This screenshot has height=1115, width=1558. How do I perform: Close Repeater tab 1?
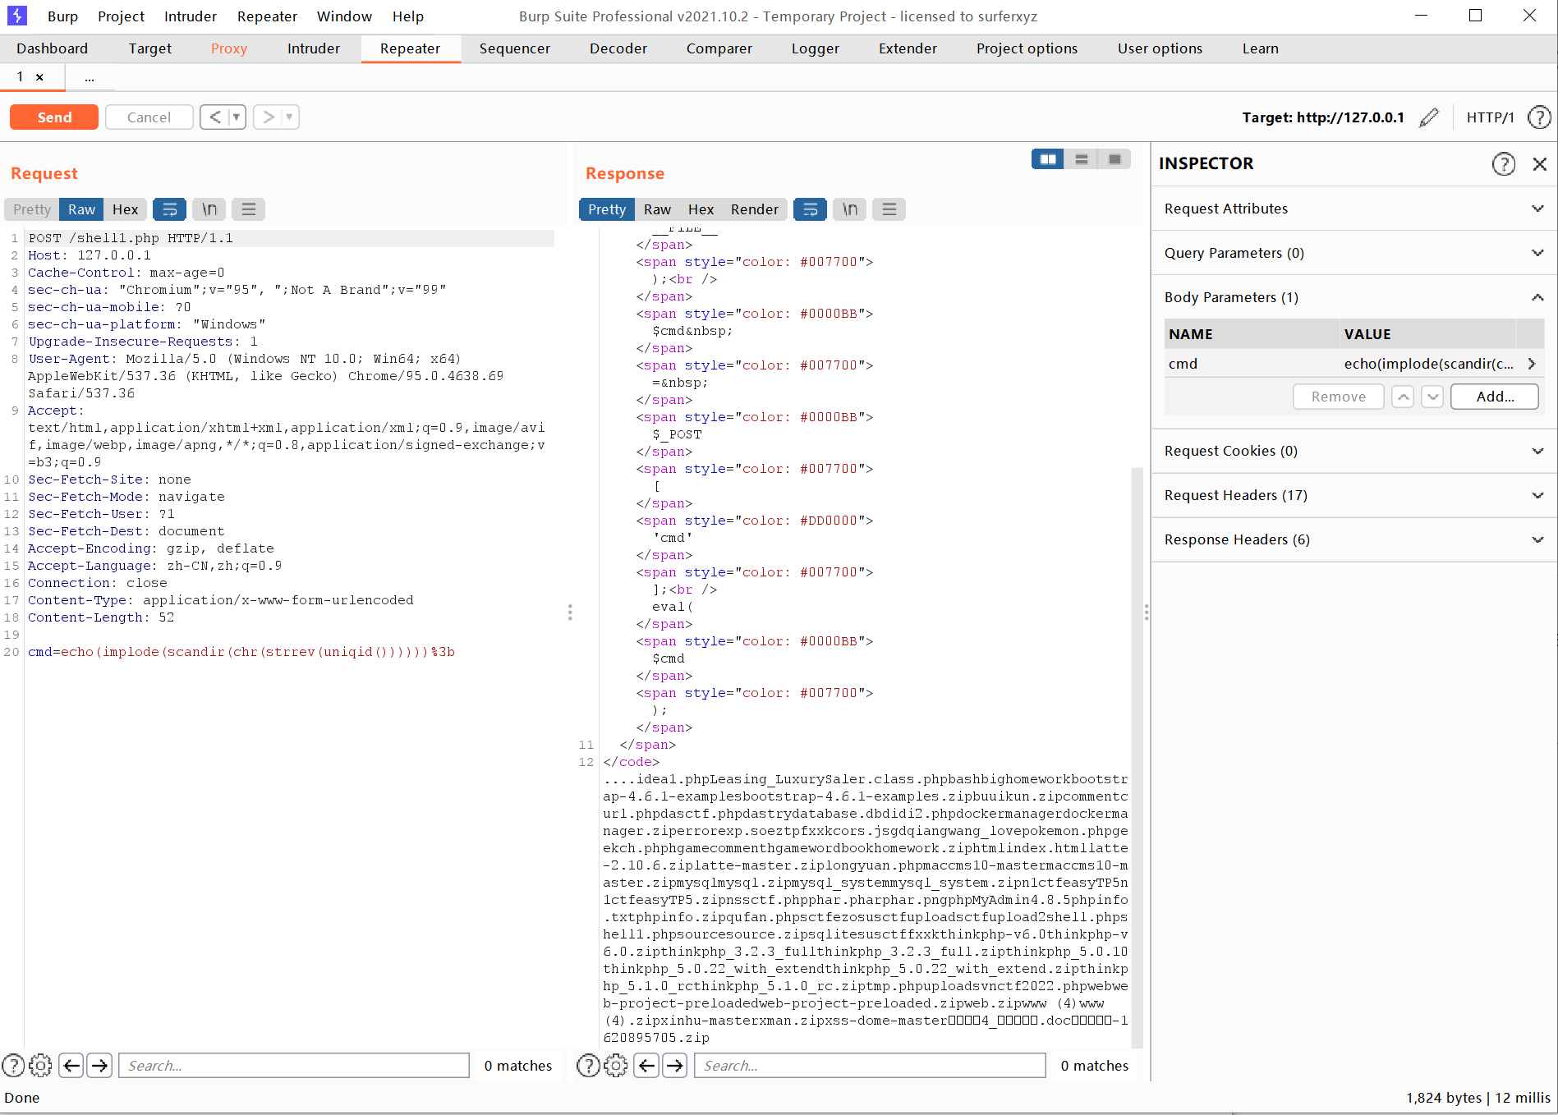pos(39,77)
